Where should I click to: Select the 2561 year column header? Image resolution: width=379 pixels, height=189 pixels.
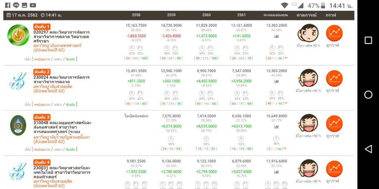[x=241, y=15]
